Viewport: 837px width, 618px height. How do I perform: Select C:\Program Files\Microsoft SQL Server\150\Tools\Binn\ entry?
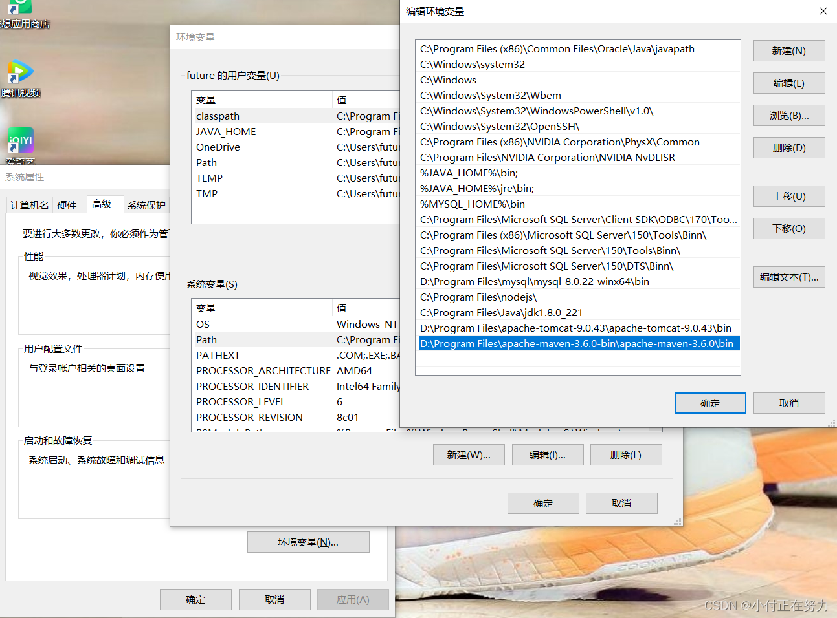click(579, 251)
